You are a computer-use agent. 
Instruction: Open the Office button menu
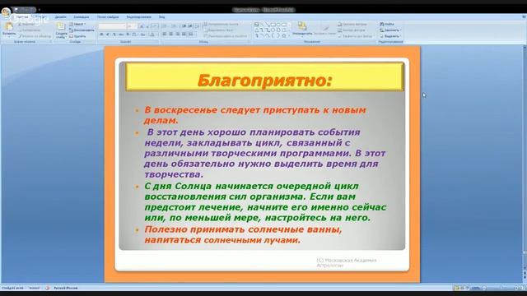coord(6,12)
